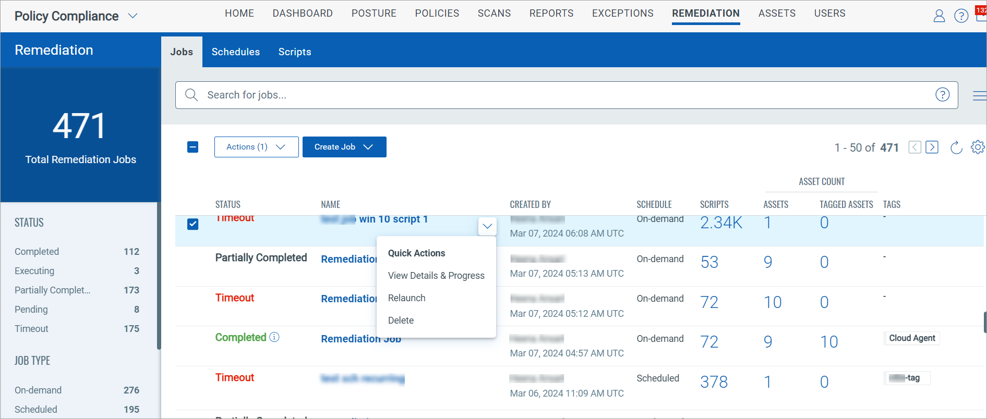Viewport: 987px width, 419px height.
Task: Uncheck the win 10 script 1 job
Action: click(193, 224)
